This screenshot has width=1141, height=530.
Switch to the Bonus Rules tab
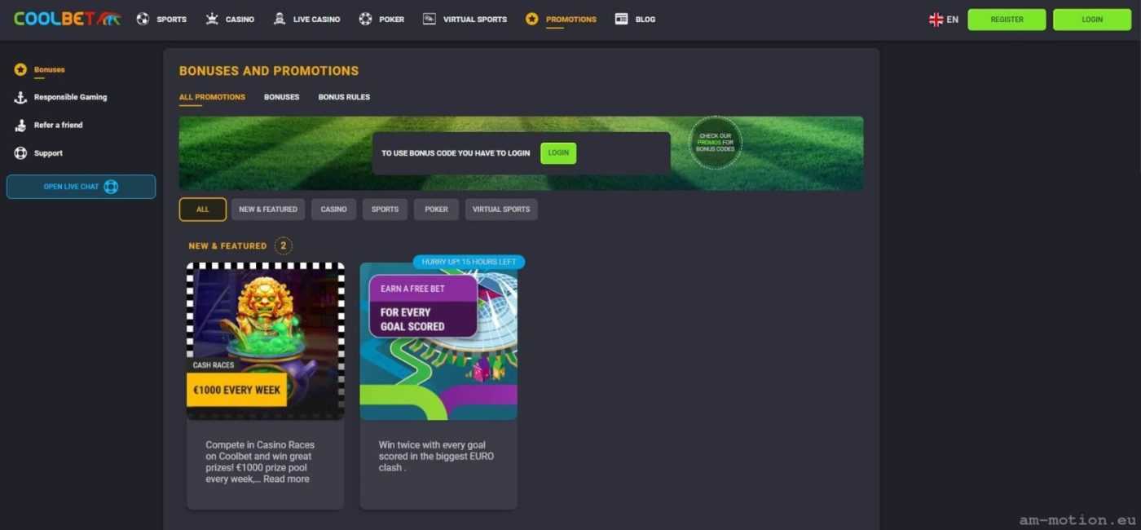tap(344, 97)
